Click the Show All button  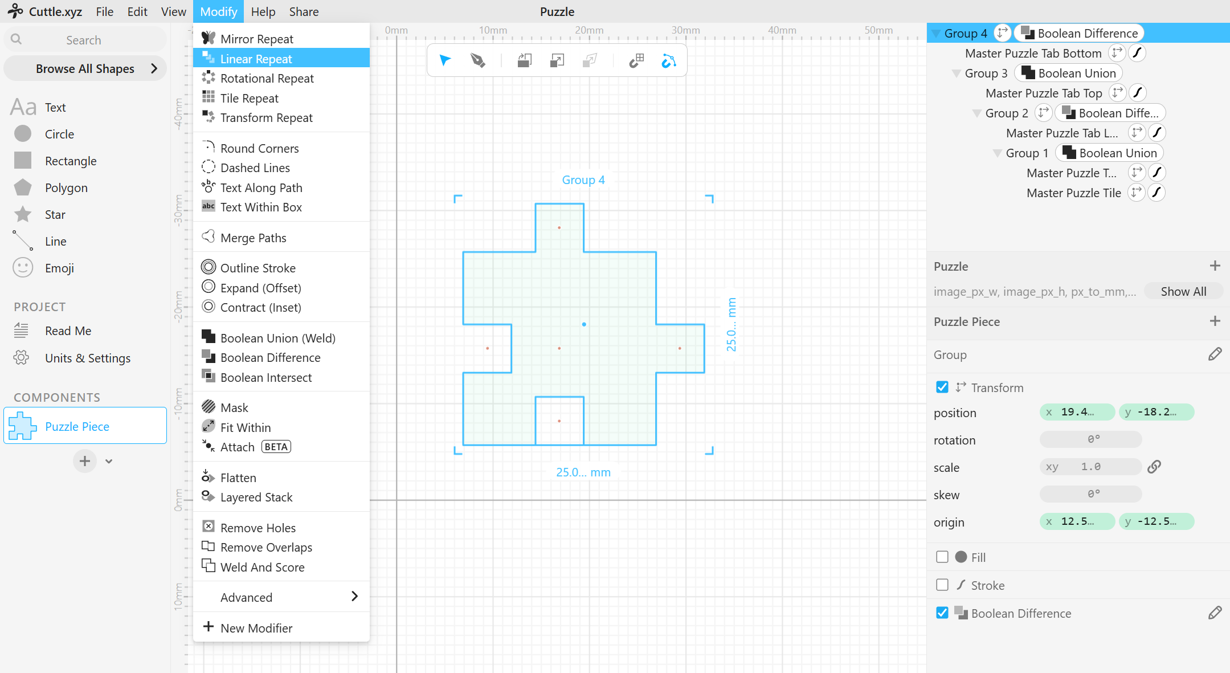pyautogui.click(x=1183, y=291)
